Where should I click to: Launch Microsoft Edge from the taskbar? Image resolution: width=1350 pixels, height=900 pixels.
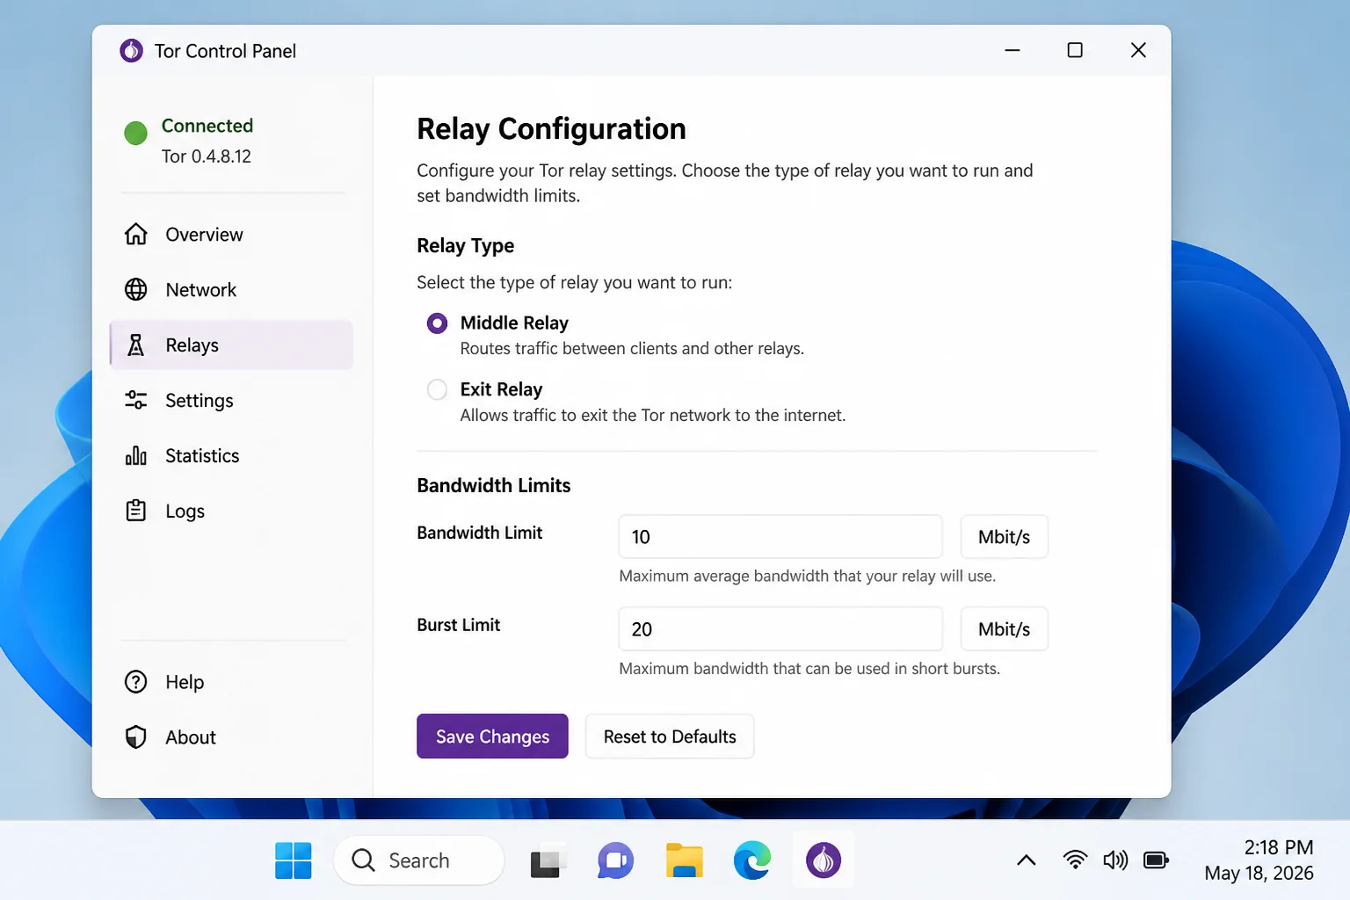(x=752, y=860)
